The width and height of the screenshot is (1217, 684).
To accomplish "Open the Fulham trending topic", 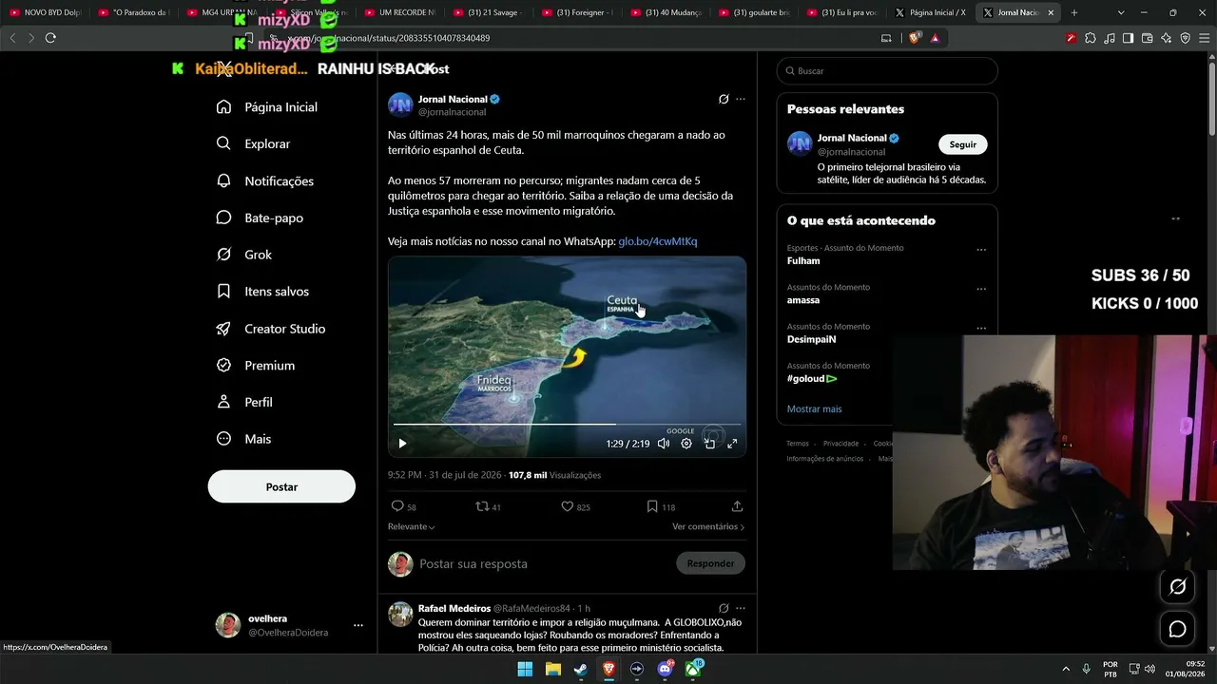I will (803, 261).
